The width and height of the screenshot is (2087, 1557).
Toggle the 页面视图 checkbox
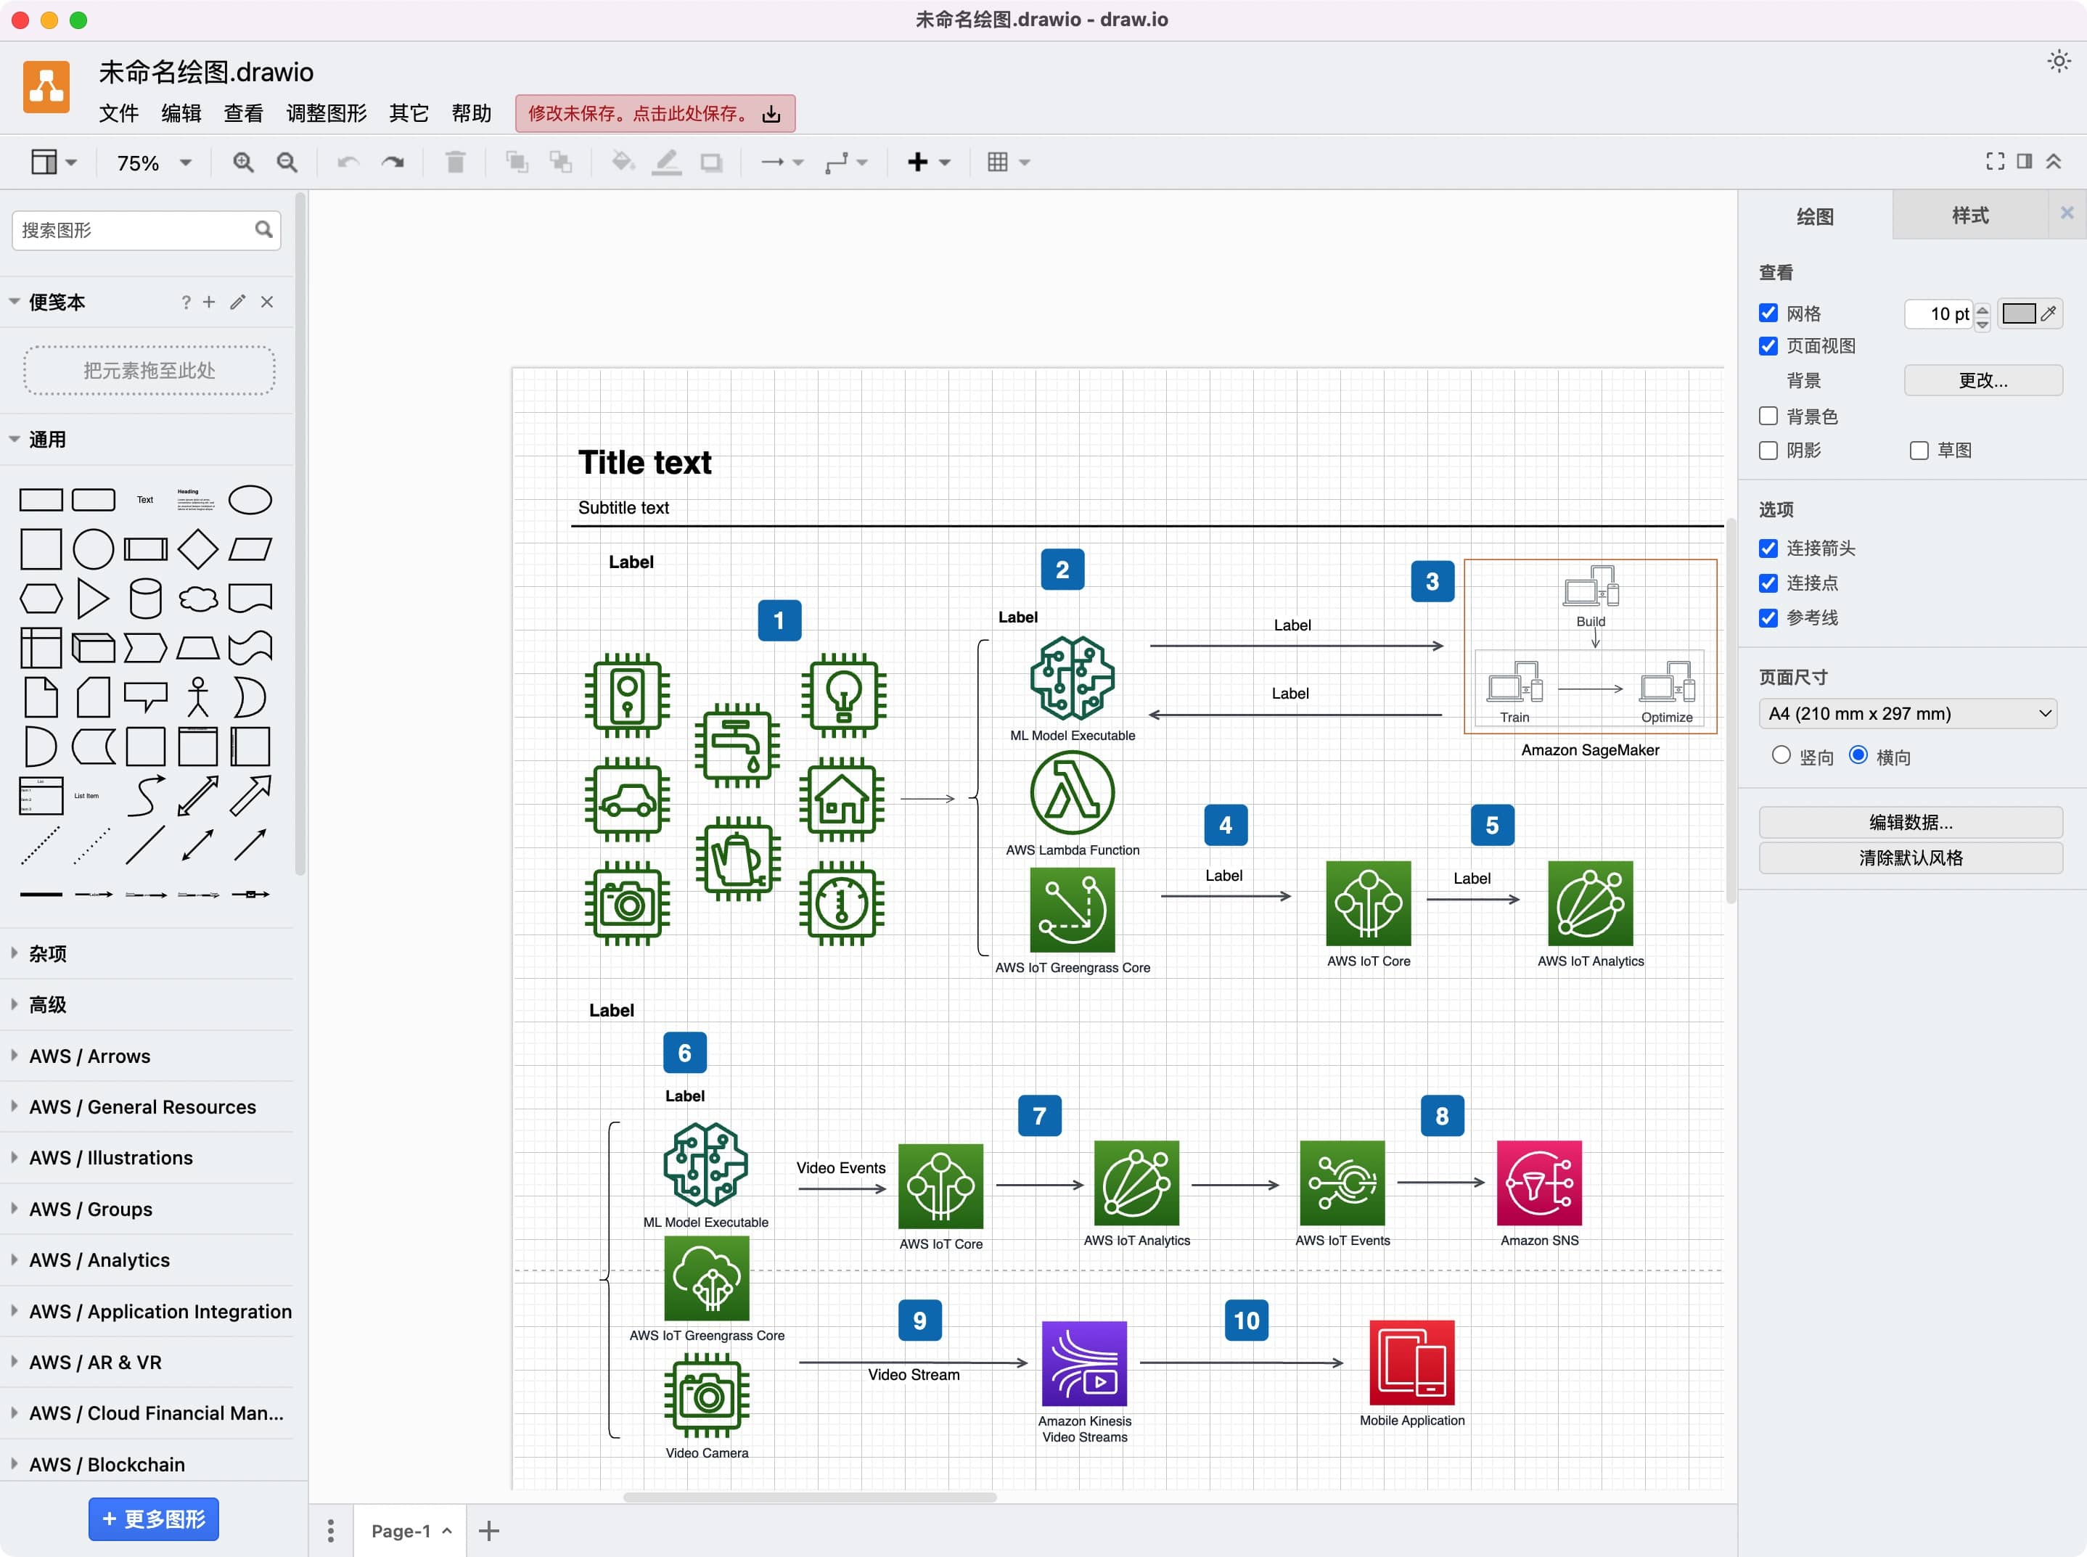click(x=1768, y=346)
